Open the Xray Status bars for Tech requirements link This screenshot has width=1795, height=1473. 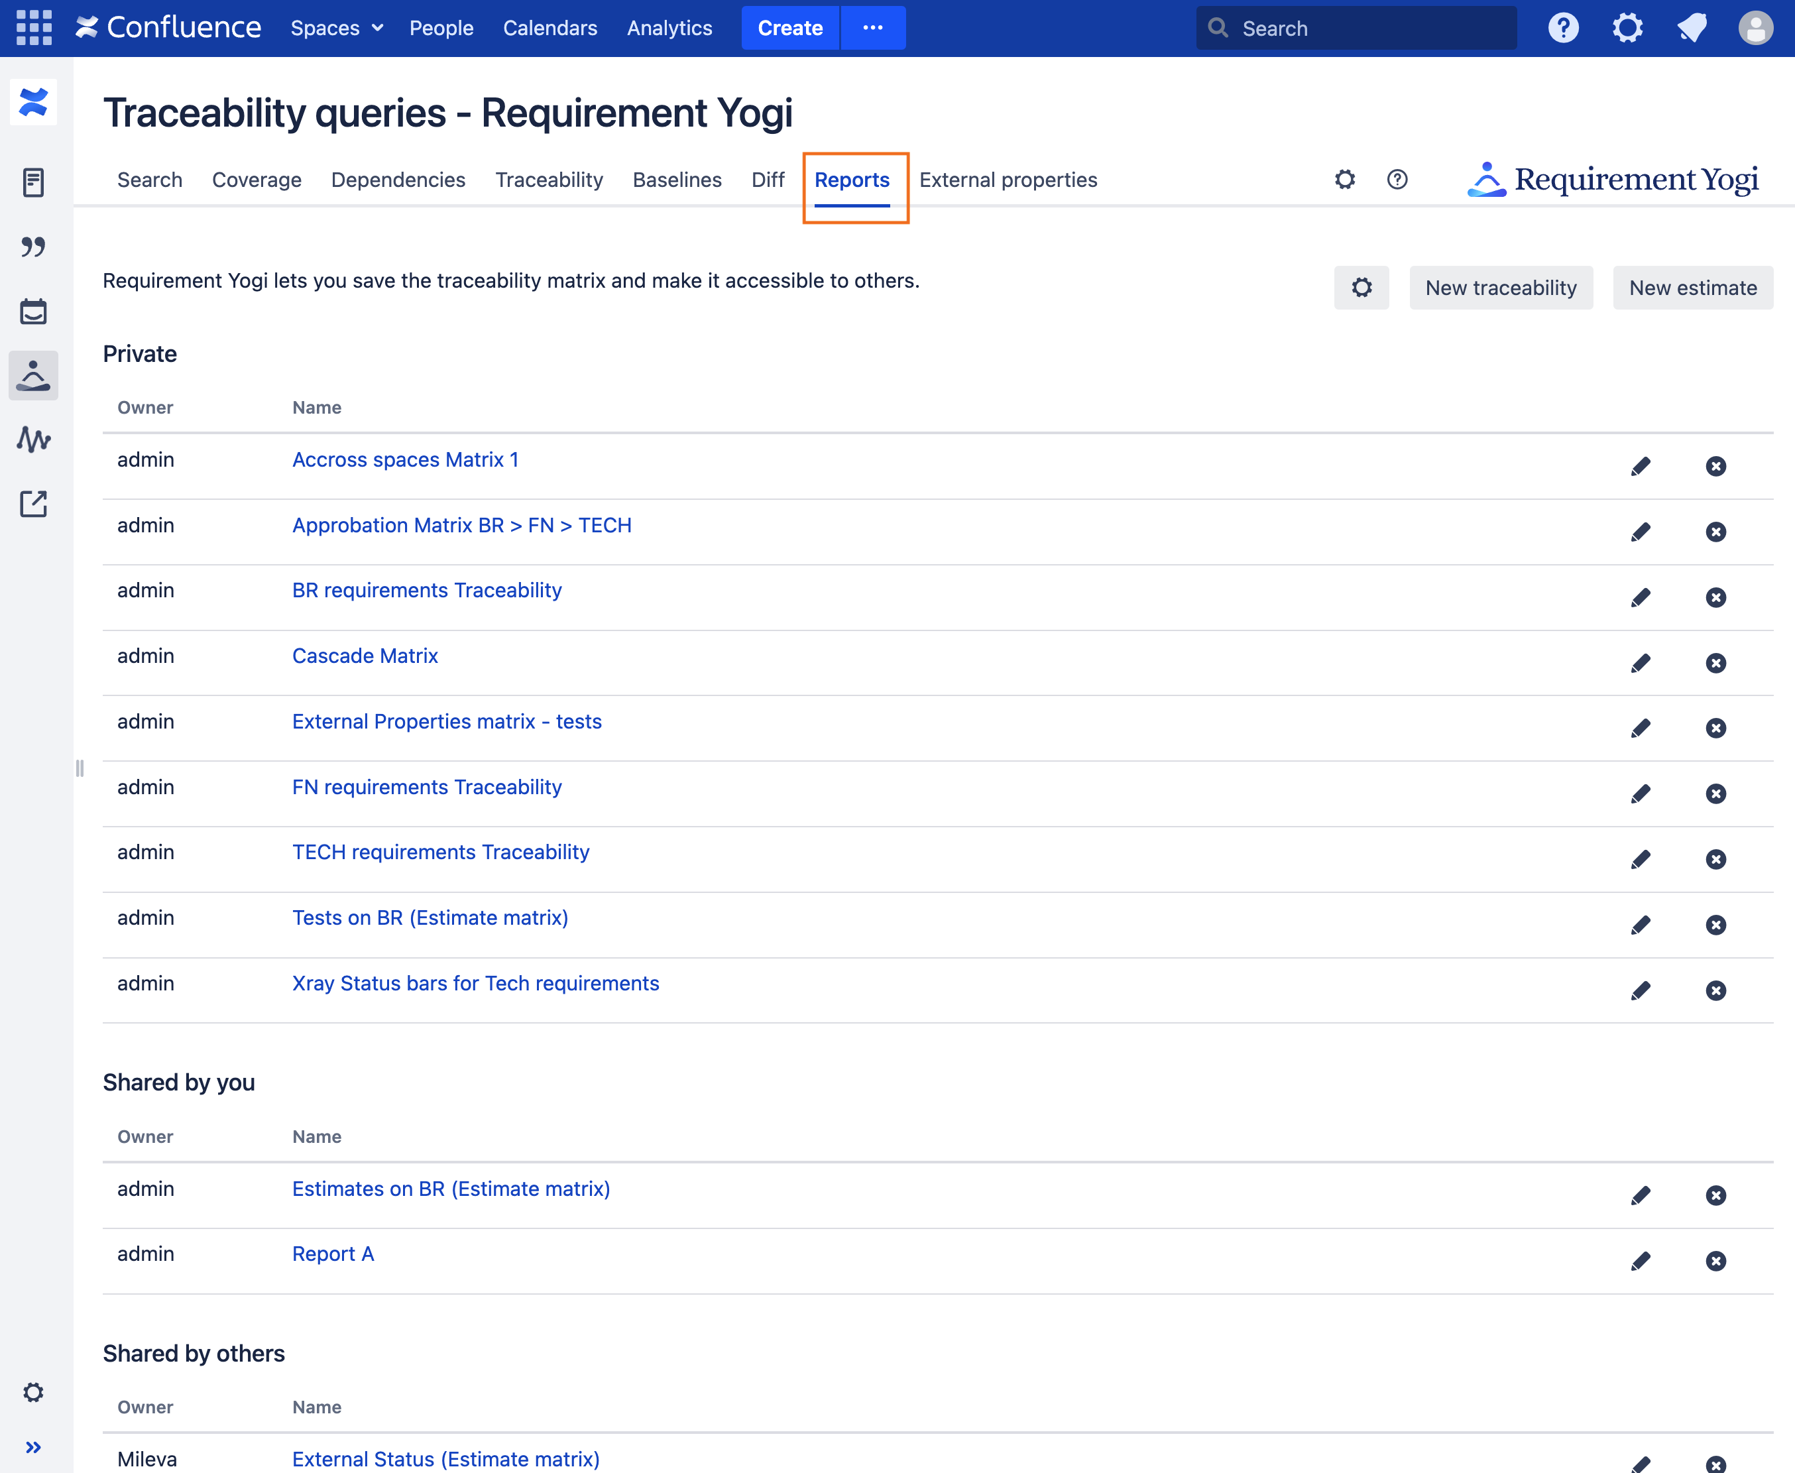475,983
